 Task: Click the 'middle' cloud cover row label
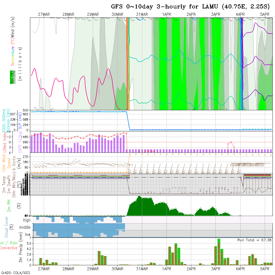pyautogui.click(x=25, y=227)
